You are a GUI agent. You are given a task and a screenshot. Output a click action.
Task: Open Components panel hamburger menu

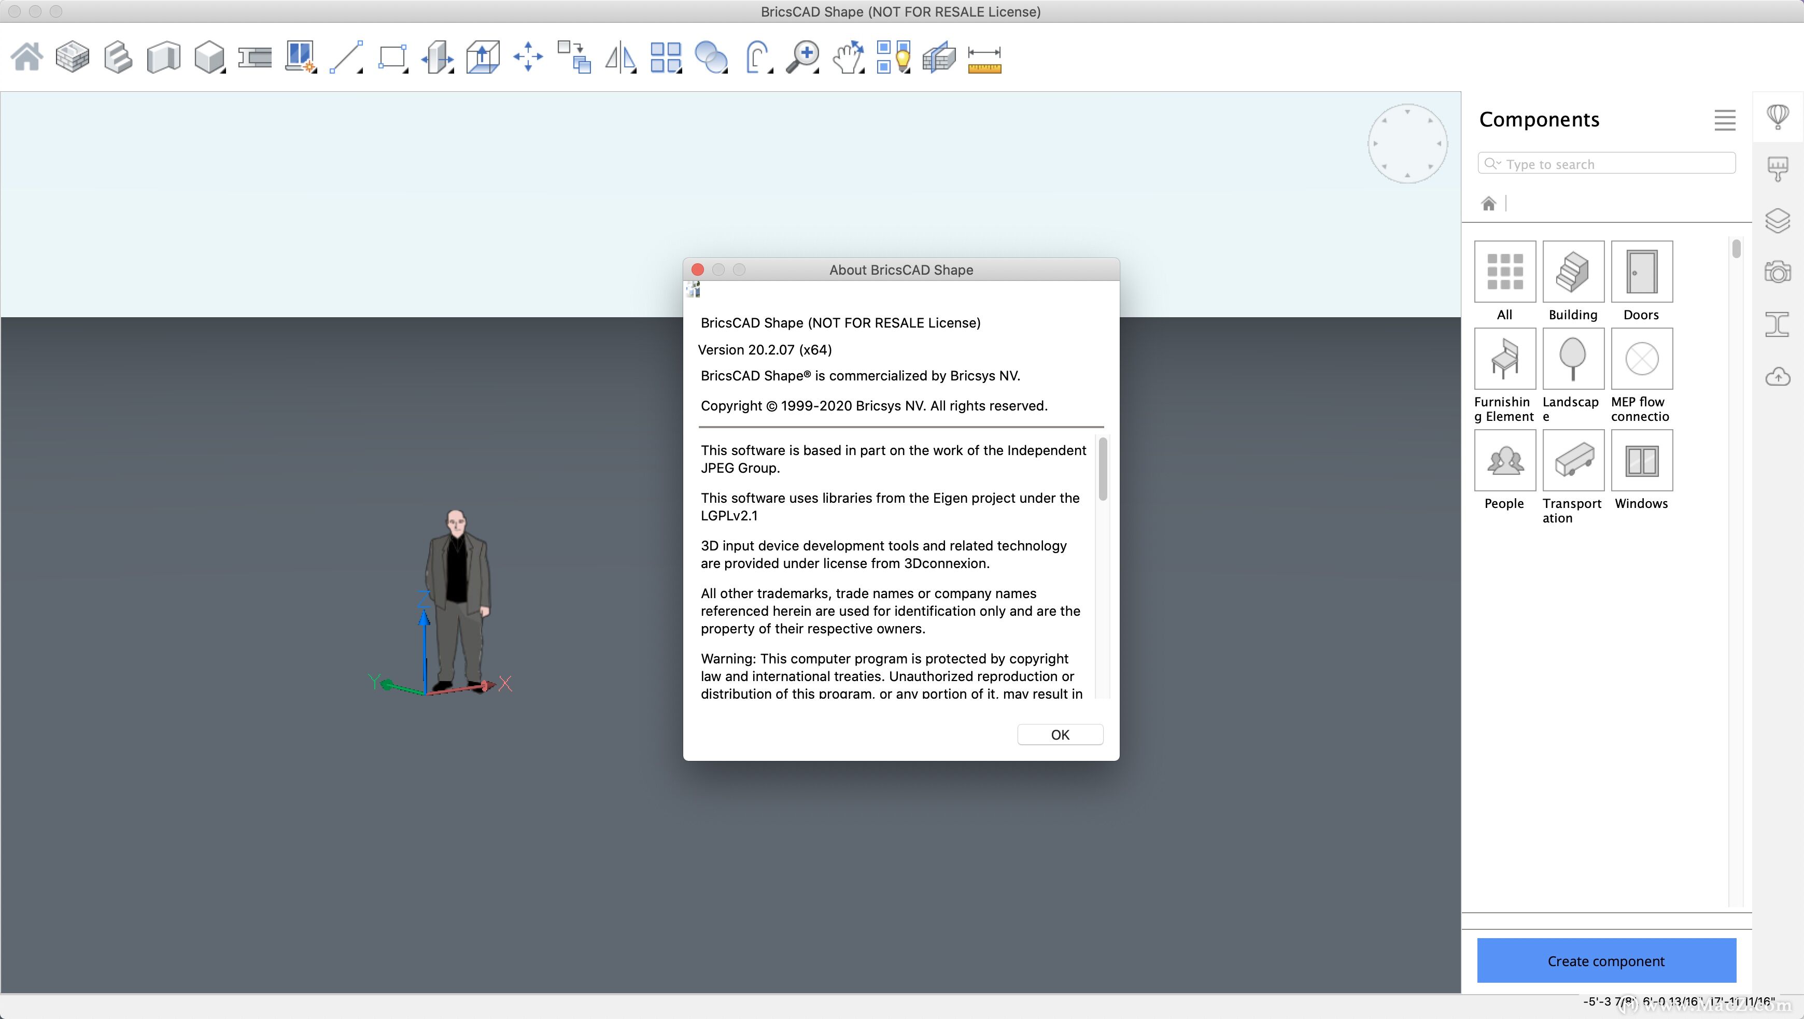pos(1725,120)
